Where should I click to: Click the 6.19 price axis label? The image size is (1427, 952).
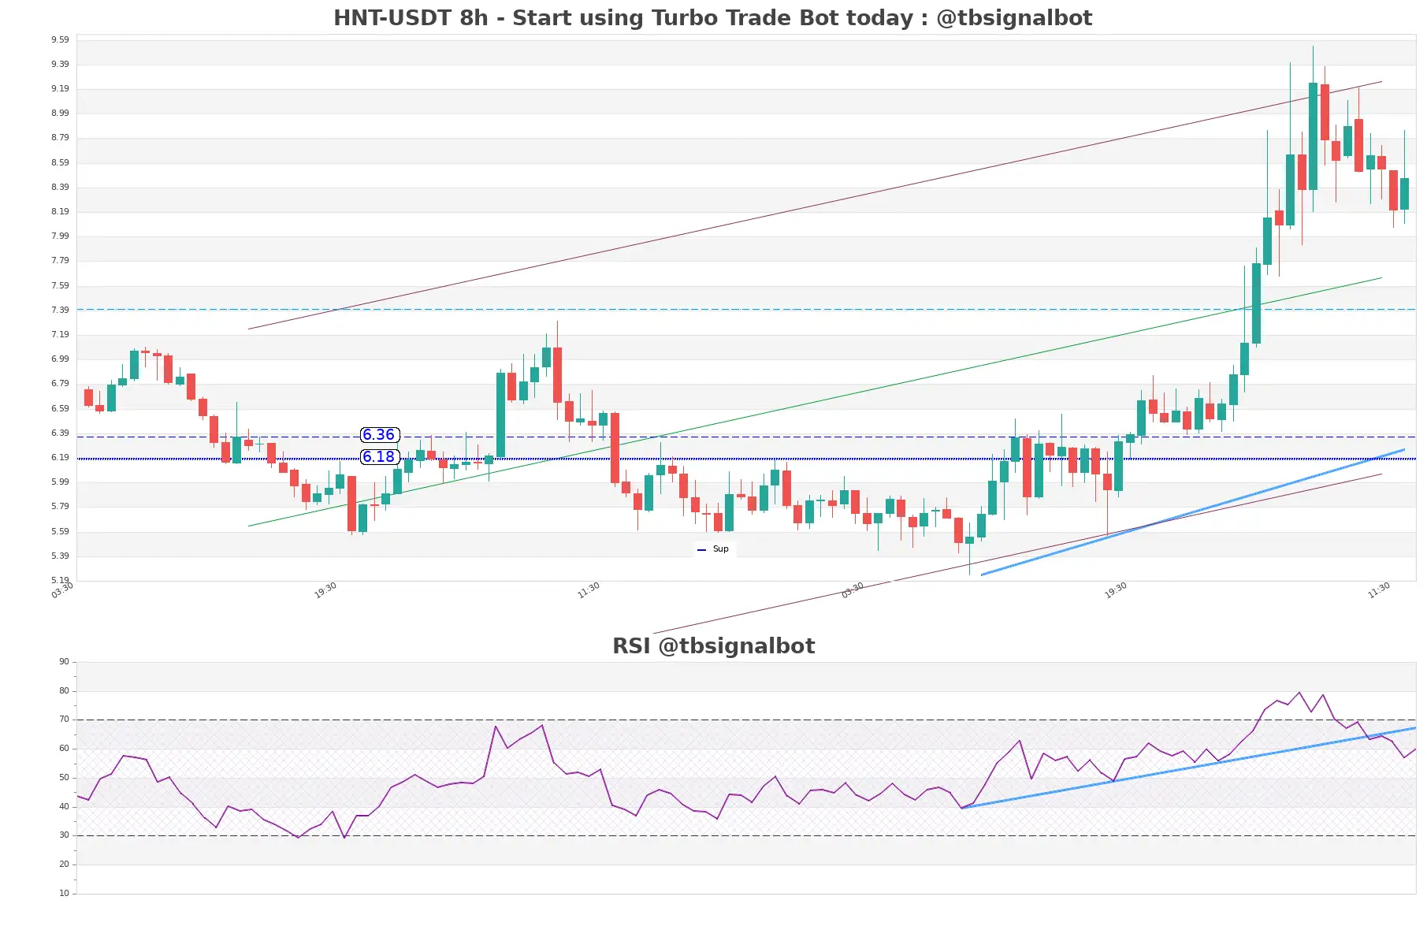coord(60,457)
